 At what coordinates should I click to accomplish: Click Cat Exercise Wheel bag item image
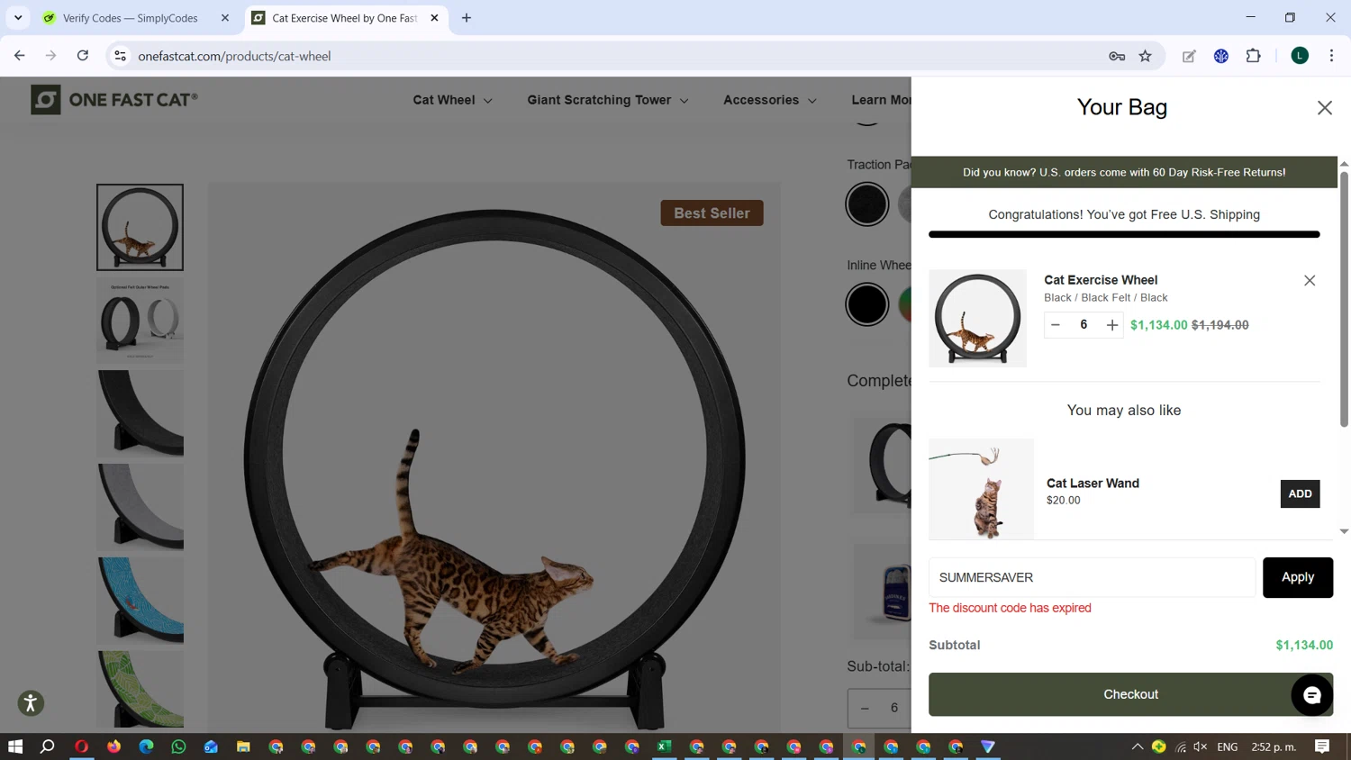click(977, 318)
